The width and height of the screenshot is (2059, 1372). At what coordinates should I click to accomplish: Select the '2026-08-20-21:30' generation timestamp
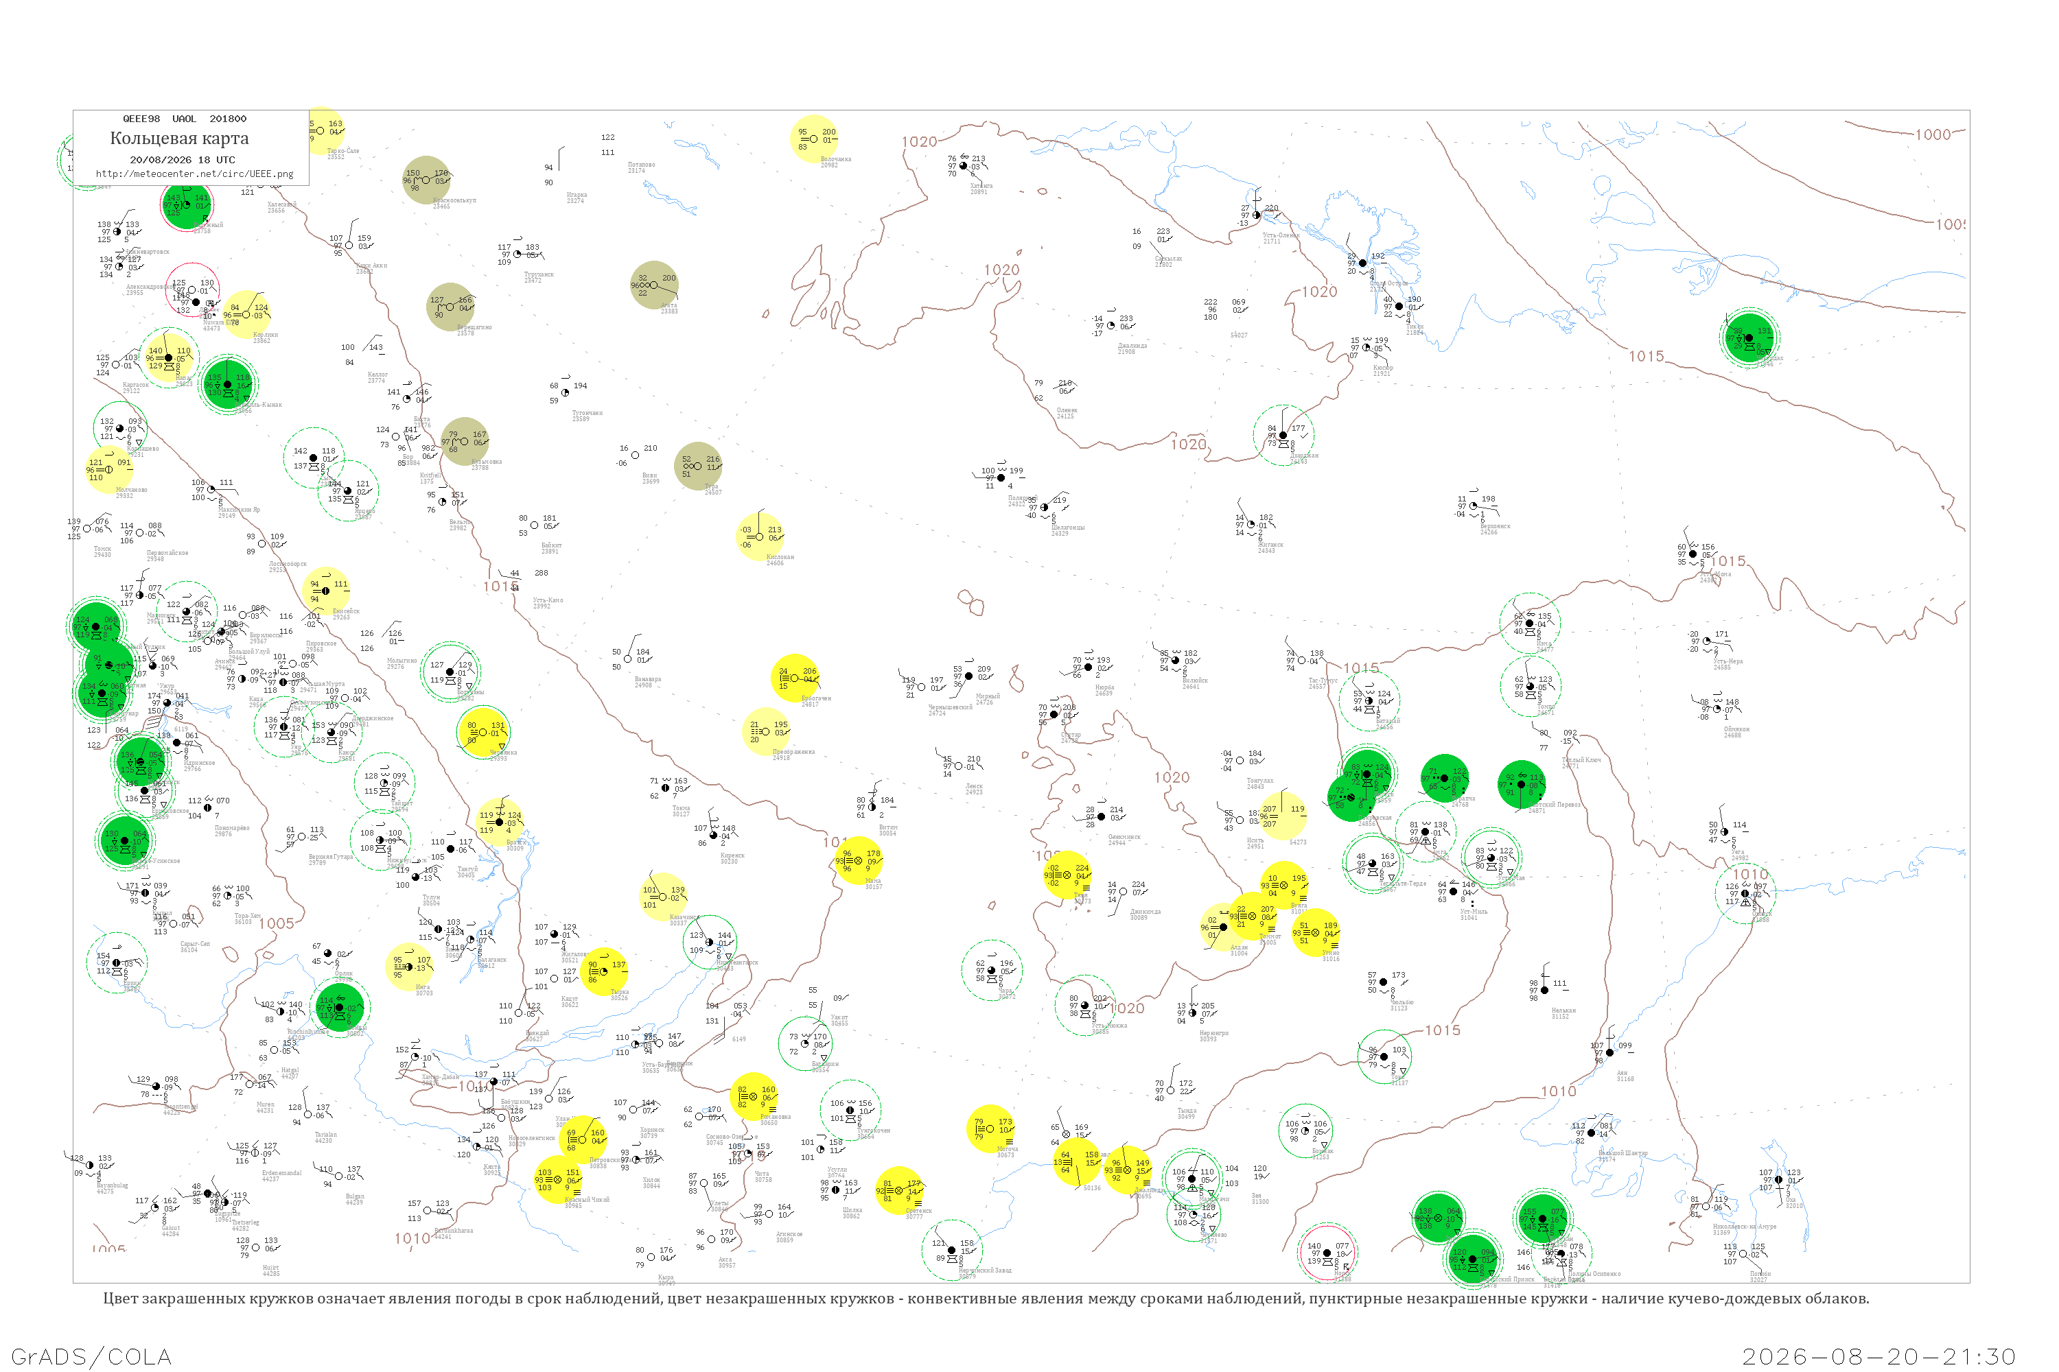(1880, 1357)
